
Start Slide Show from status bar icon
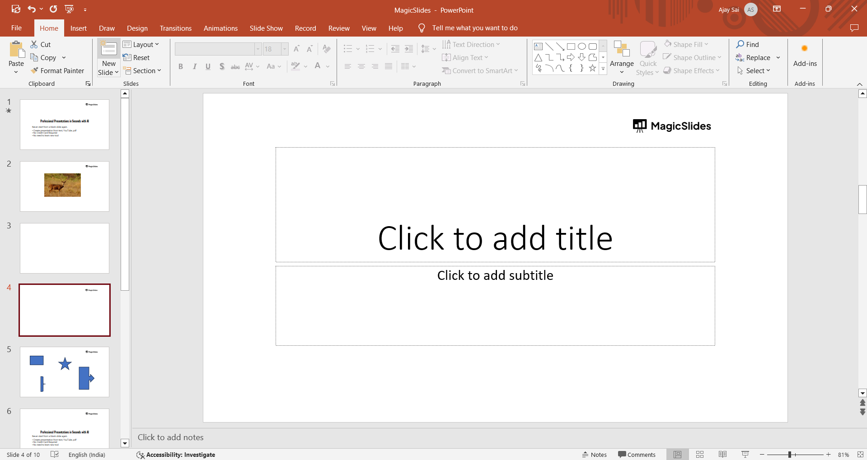745,455
